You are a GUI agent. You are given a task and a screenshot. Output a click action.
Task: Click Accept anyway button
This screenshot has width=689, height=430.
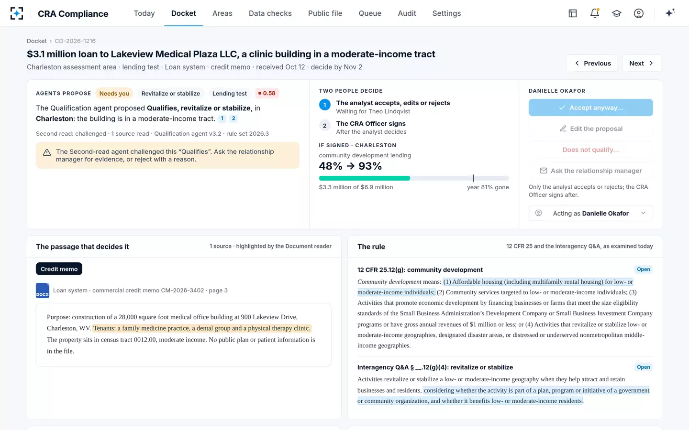click(x=591, y=107)
